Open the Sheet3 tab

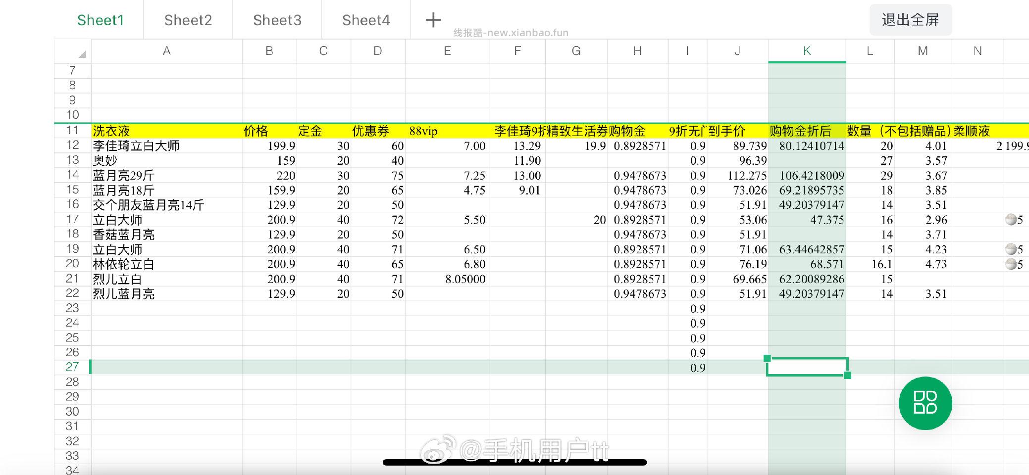[x=277, y=20]
